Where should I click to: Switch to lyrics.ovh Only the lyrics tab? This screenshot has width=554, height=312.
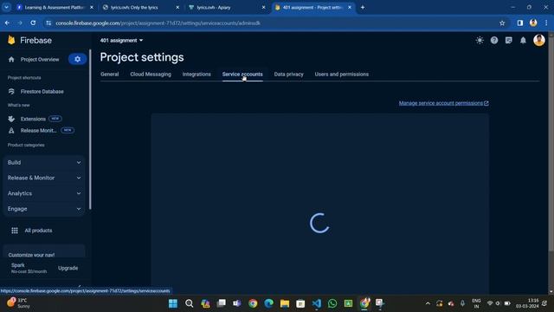139,7
